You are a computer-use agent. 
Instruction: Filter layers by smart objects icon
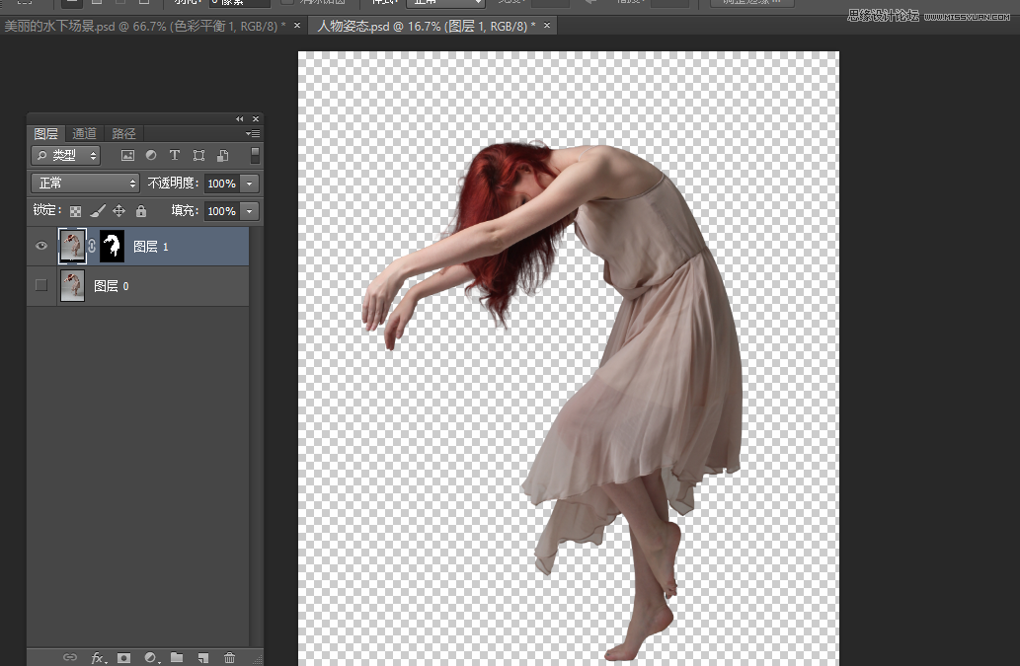click(x=222, y=155)
